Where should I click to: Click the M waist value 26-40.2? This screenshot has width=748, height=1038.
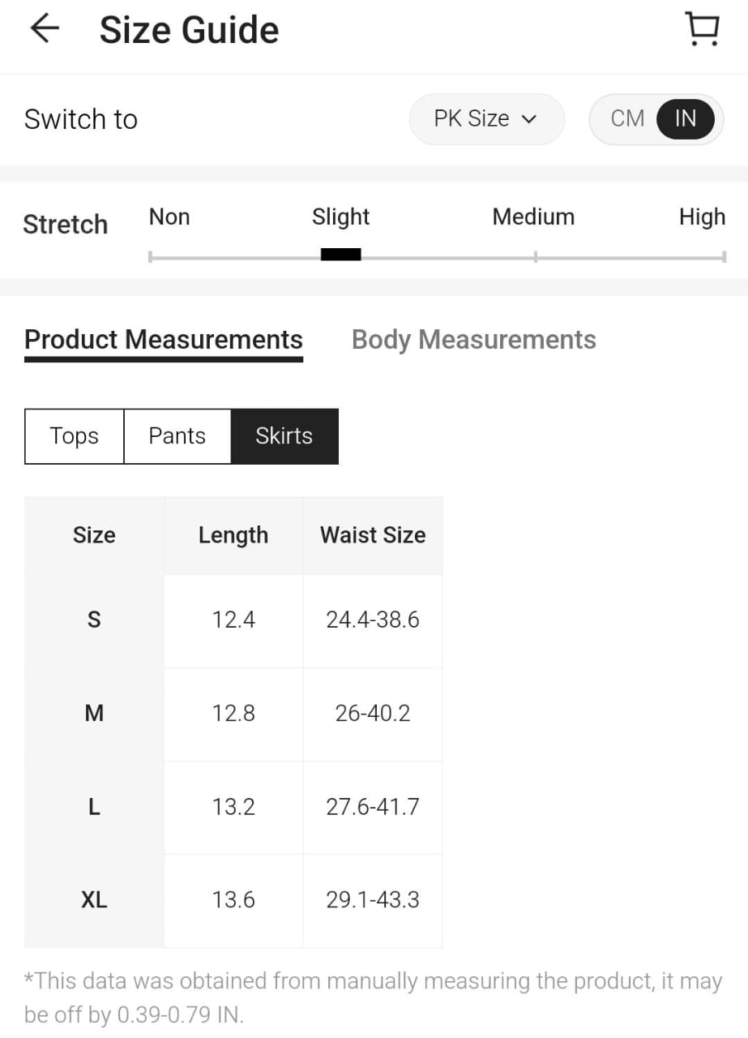click(373, 714)
